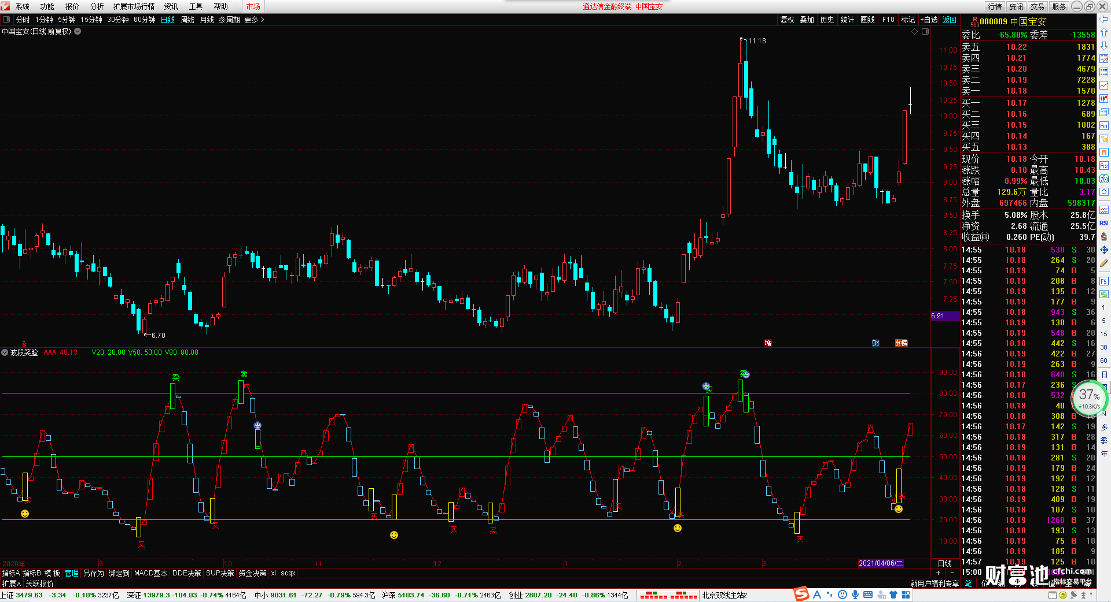The image size is (1111, 602).
Task: Click the 财 marker on chart
Action: (x=876, y=343)
